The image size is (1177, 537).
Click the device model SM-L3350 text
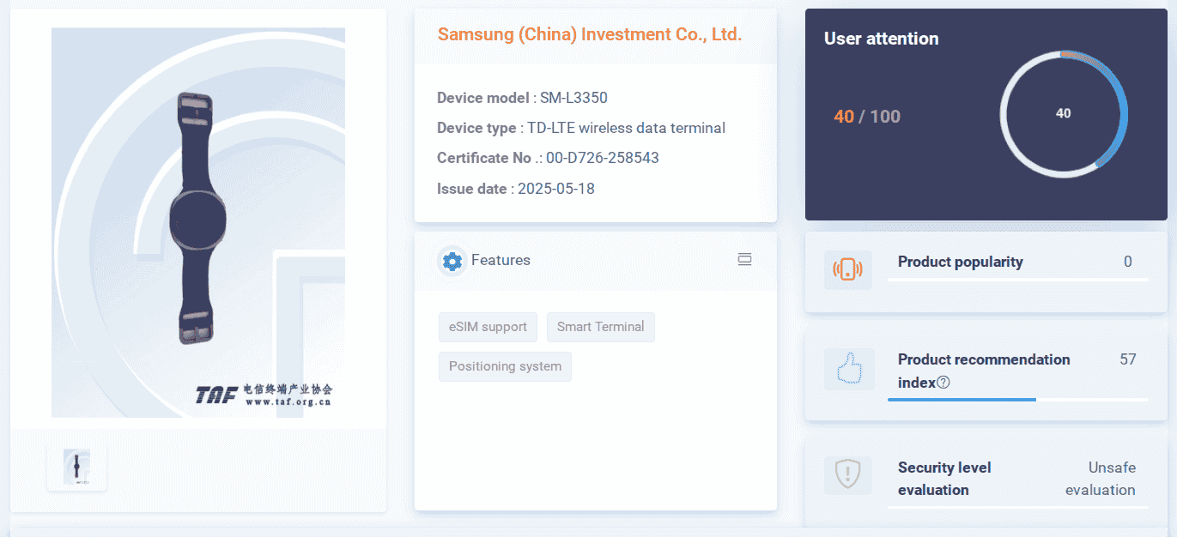click(573, 98)
